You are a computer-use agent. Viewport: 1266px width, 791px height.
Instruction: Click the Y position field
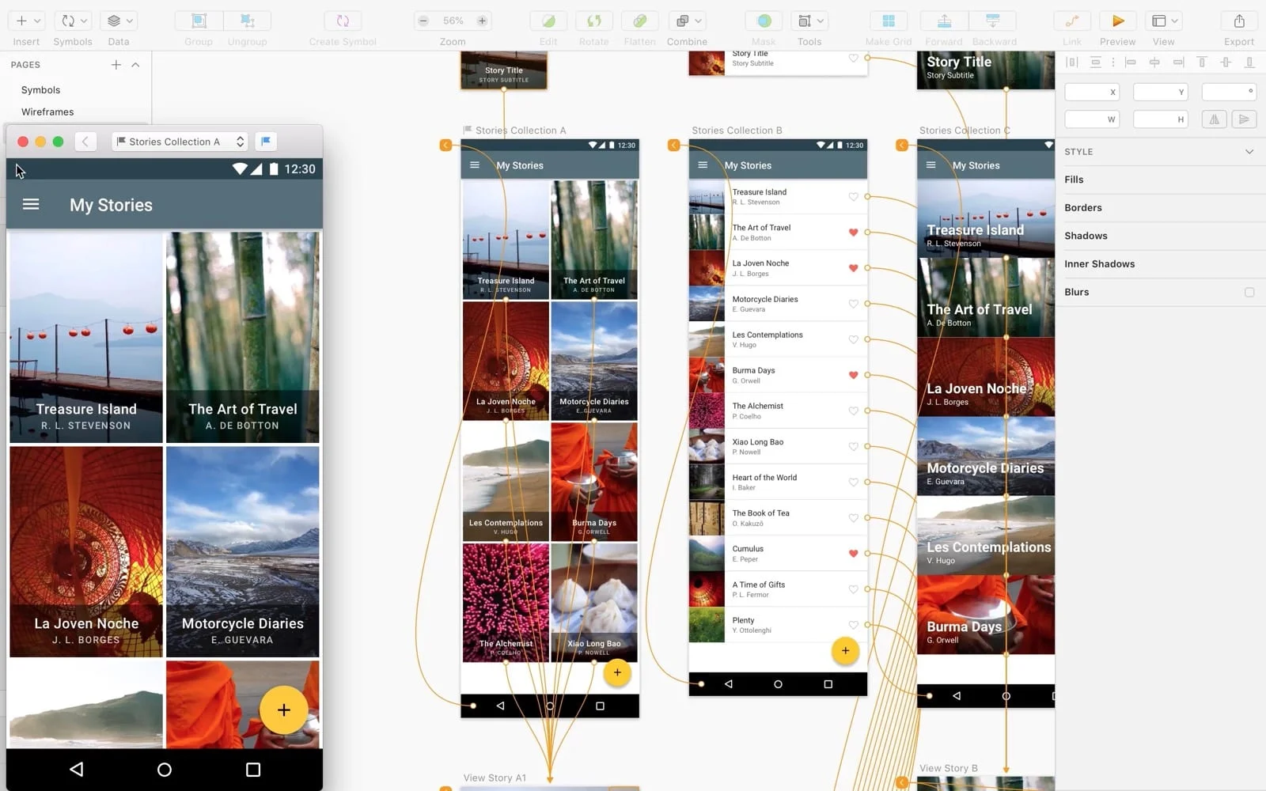(1161, 93)
